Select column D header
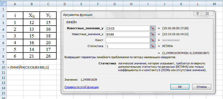 (65, 4)
